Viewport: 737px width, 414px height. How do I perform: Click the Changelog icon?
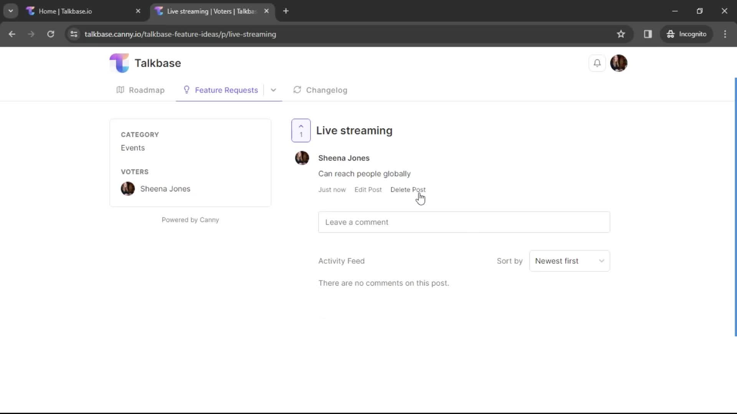pos(297,90)
